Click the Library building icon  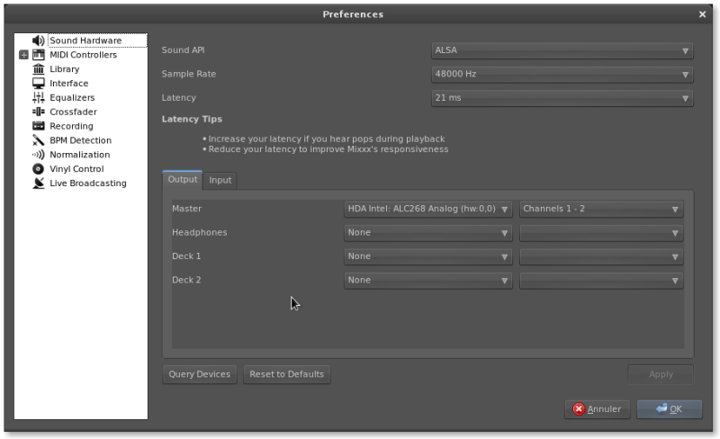[x=39, y=69]
